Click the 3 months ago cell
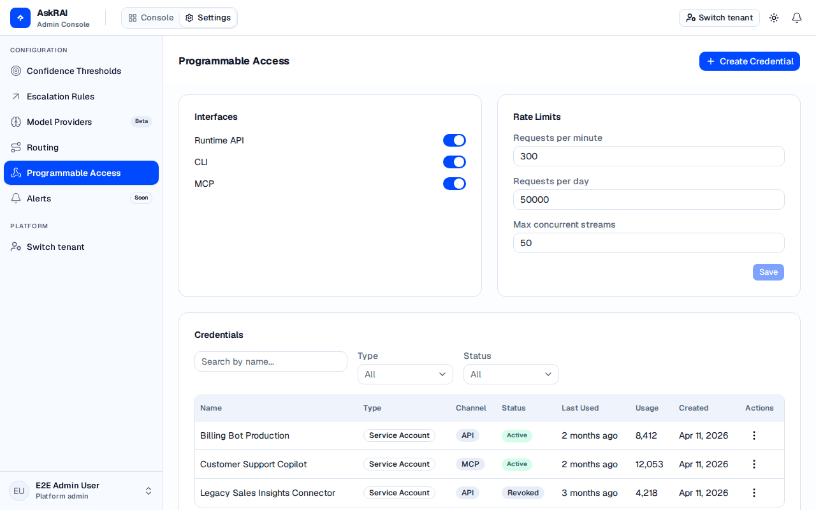The image size is (816, 510). [590, 493]
